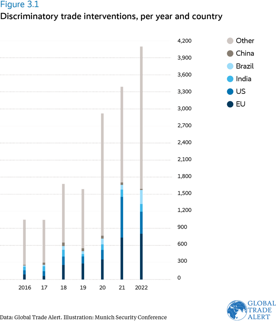
Task: Select the China legend color dot
Action: pyautogui.click(x=229, y=53)
